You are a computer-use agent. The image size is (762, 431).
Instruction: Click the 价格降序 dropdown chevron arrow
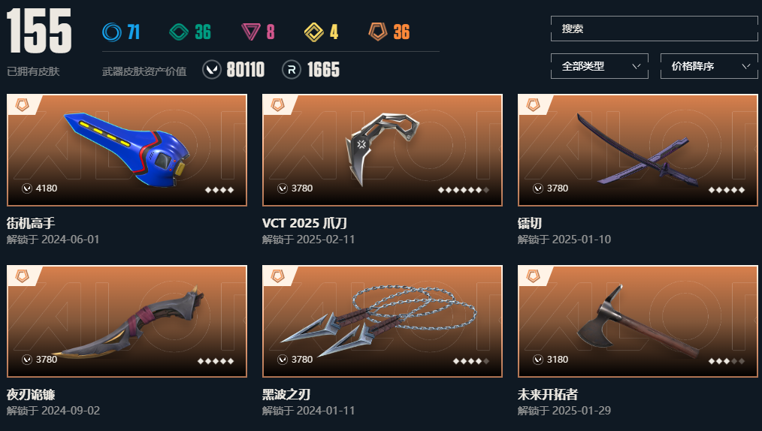click(x=746, y=66)
